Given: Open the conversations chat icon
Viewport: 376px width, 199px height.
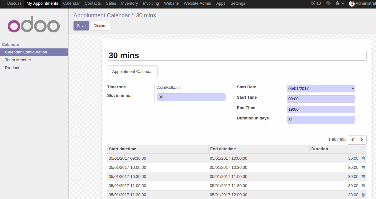Looking at the screenshot, I should 328,3.
